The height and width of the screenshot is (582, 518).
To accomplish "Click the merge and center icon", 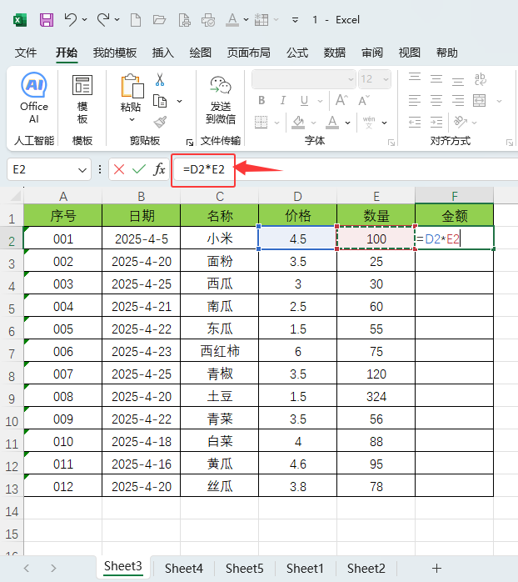I will click(x=479, y=100).
